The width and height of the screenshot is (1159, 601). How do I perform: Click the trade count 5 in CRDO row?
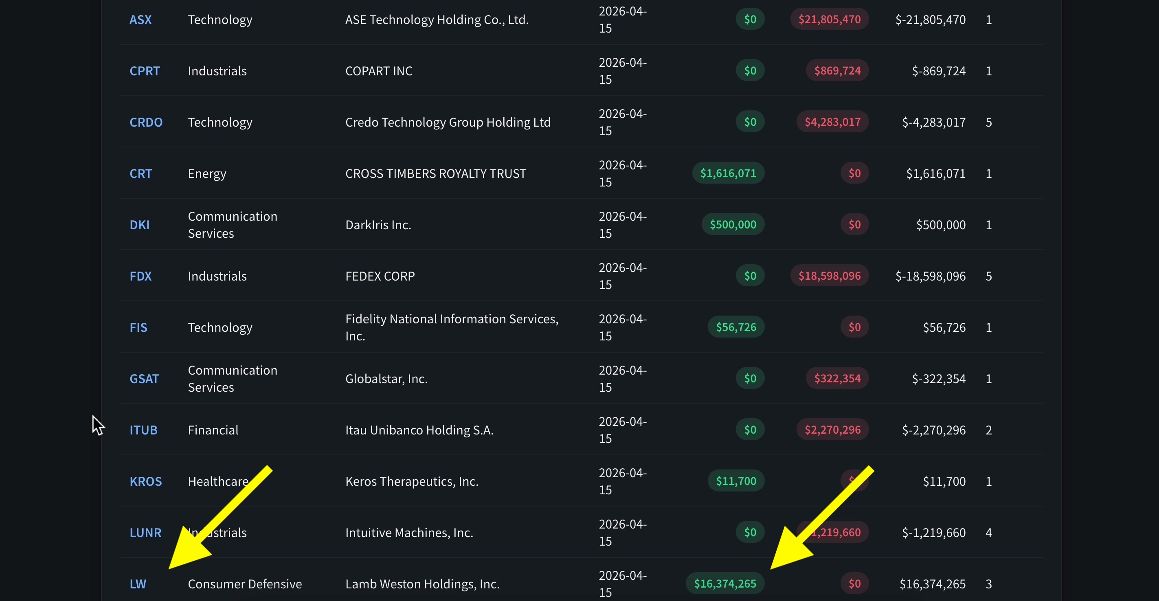point(988,122)
